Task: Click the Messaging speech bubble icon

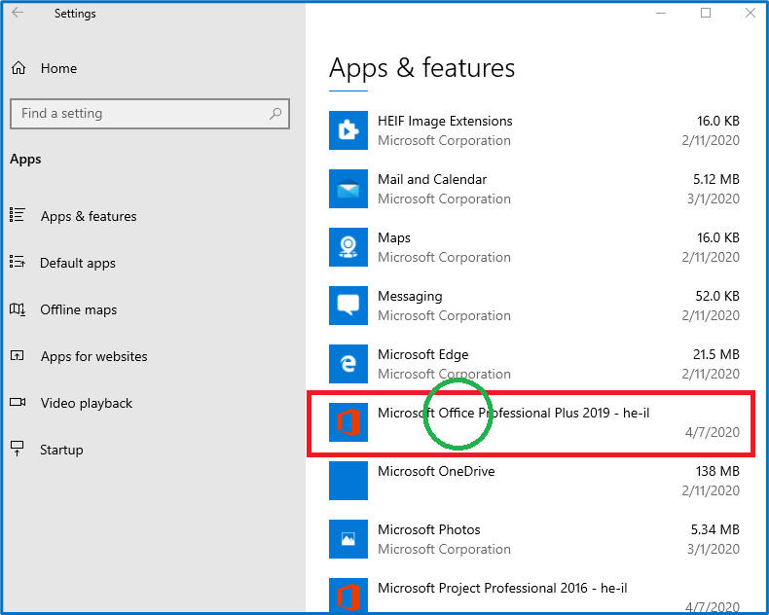Action: pos(348,306)
